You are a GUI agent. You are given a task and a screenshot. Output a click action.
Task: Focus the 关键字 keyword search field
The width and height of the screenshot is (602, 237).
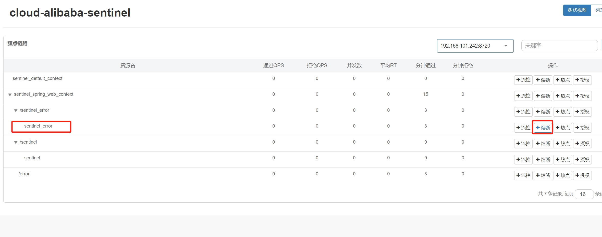click(559, 46)
